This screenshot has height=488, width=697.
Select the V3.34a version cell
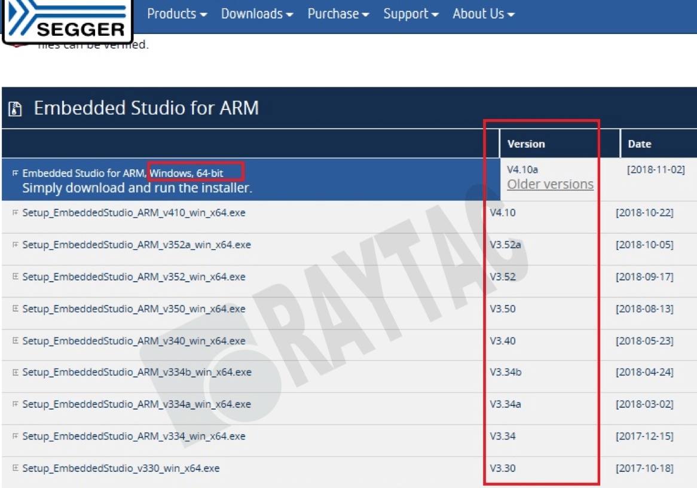click(x=505, y=404)
